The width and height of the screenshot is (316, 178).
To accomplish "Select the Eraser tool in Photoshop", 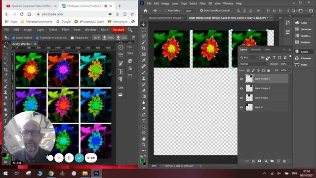I will point(144,90).
